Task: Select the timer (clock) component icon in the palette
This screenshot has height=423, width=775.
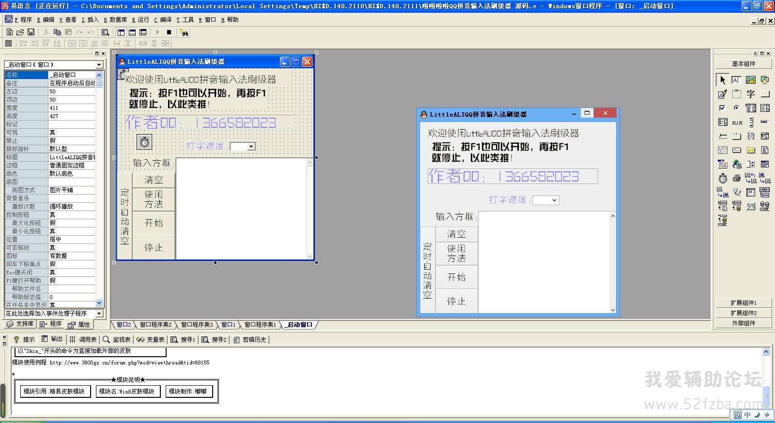Action: click(x=723, y=178)
